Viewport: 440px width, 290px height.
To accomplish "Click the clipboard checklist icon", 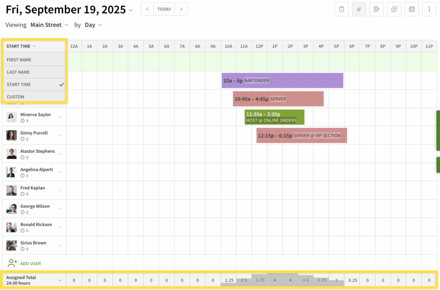I will 342,9.
